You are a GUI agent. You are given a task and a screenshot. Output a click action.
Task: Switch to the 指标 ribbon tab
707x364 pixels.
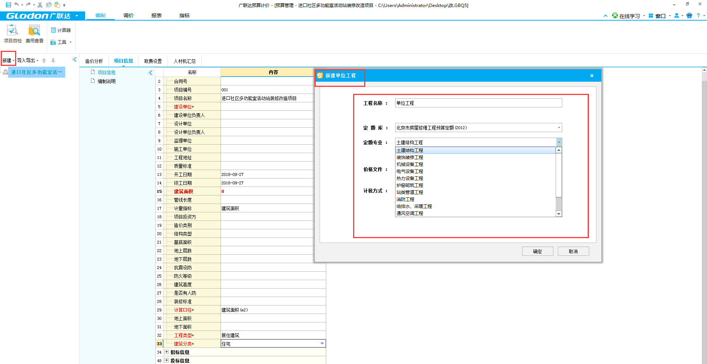pyautogui.click(x=184, y=15)
